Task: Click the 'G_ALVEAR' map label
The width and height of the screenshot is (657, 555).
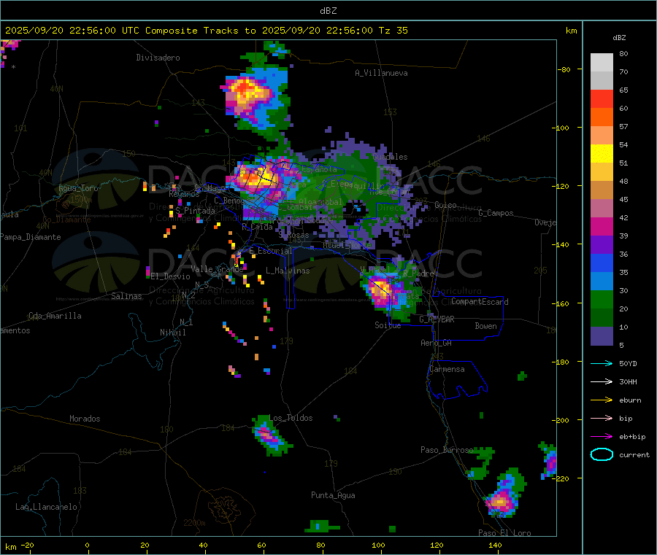Action: pos(437,319)
